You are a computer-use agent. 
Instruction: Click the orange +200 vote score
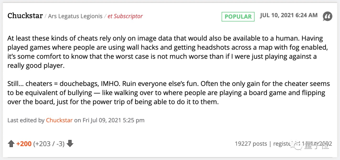tap(24, 144)
